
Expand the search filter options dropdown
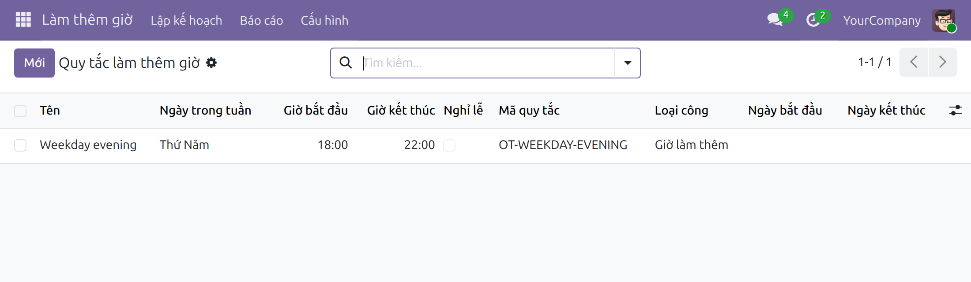tap(628, 63)
